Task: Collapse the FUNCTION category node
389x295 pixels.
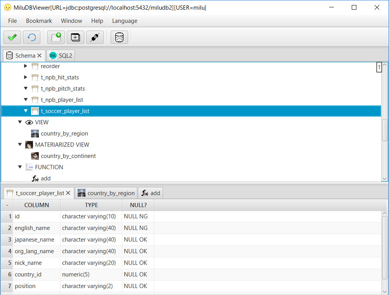Action: tap(20, 167)
